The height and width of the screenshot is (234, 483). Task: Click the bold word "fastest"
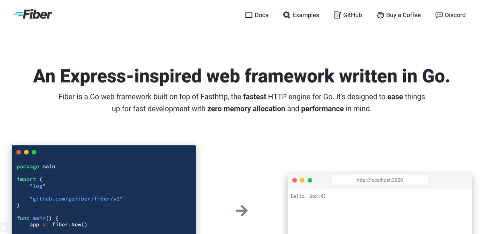click(254, 97)
